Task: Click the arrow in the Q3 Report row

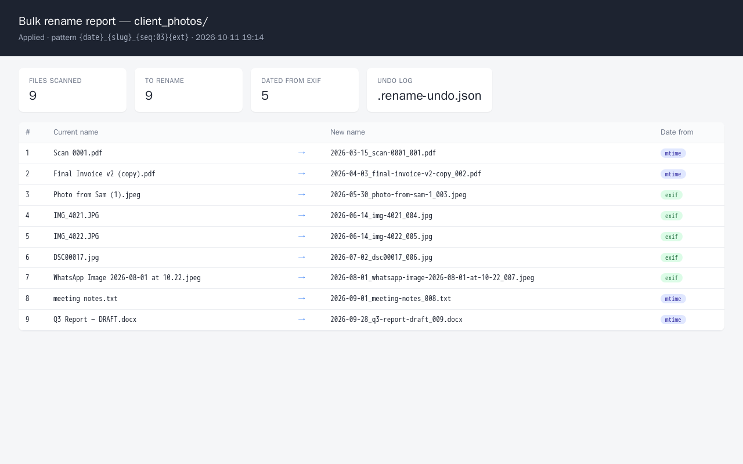Action: click(301, 320)
